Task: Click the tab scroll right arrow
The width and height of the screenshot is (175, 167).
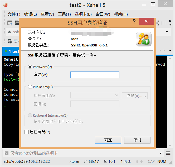Action: click(x=164, y=51)
